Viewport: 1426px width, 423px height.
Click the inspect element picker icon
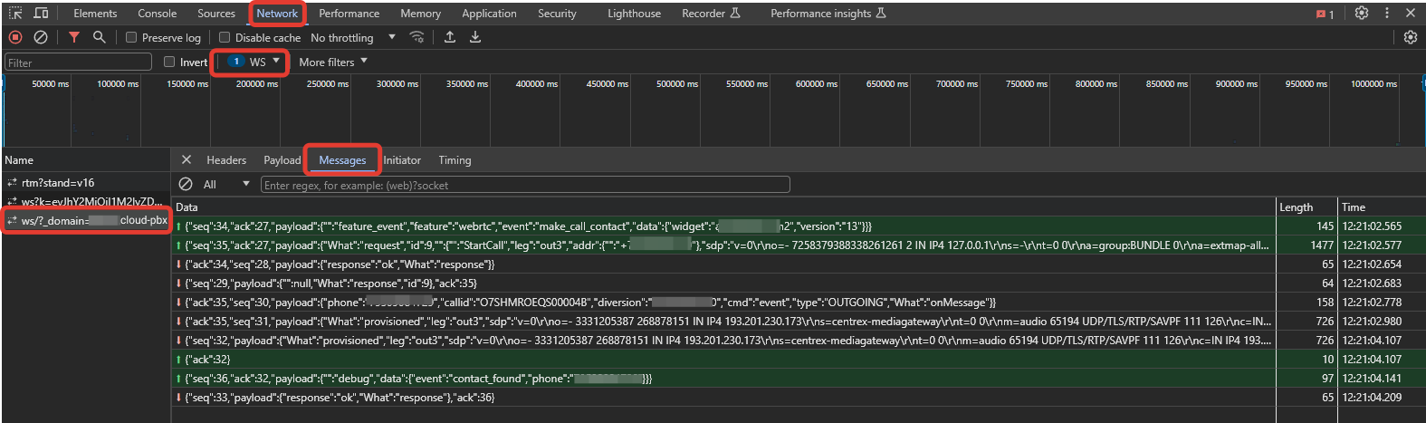click(x=15, y=13)
